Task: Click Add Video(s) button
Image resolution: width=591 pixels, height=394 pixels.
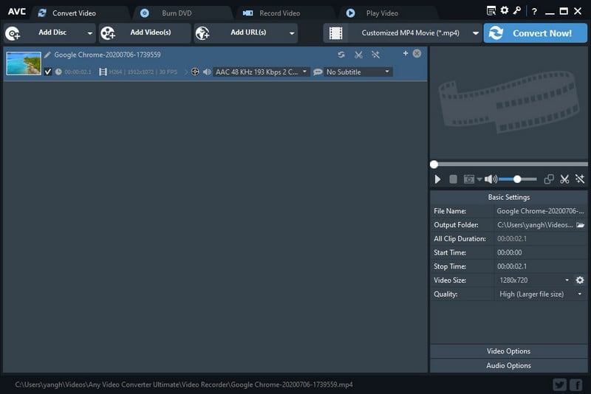Action: (x=145, y=33)
